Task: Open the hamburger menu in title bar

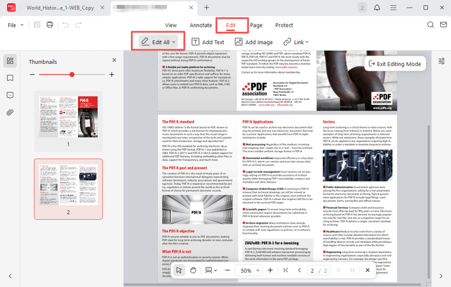Action: pyautogui.click(x=393, y=8)
